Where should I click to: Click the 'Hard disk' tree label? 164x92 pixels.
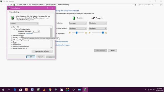coord(16,27)
